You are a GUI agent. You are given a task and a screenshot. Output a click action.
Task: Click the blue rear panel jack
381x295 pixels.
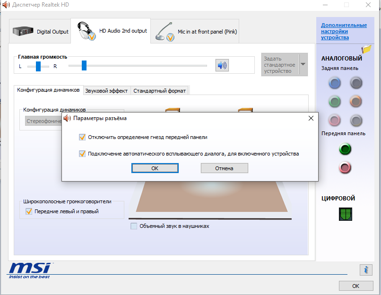[335, 83]
